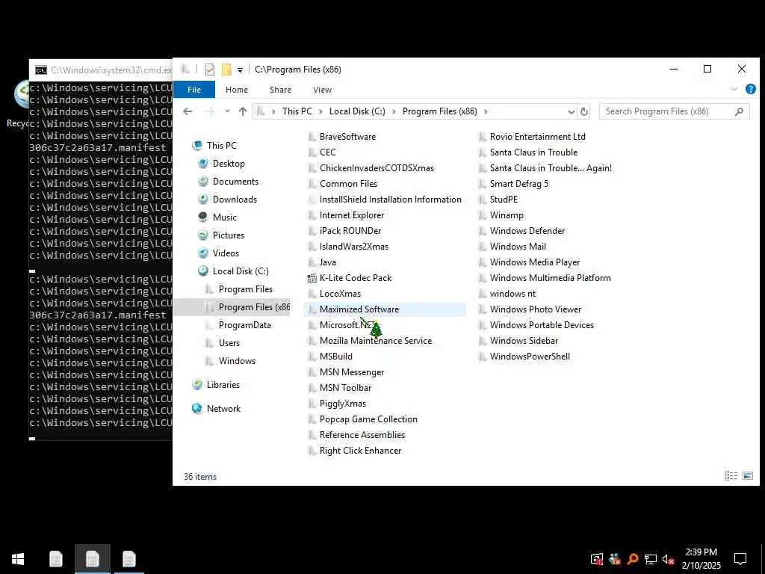This screenshot has height=574, width=765.
Task: Click the search magnifier icon
Action: (x=739, y=112)
